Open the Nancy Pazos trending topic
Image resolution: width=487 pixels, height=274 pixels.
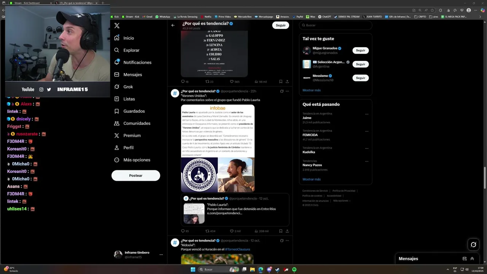(335, 165)
